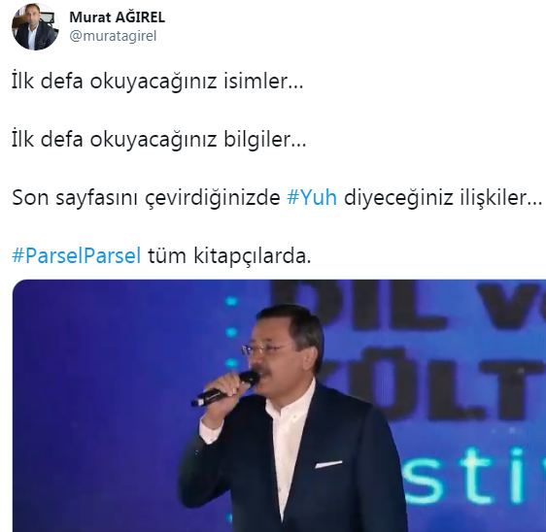Click the text diyeceğiniz ilişkiler...
This screenshot has height=532, width=546.
[x=443, y=198]
